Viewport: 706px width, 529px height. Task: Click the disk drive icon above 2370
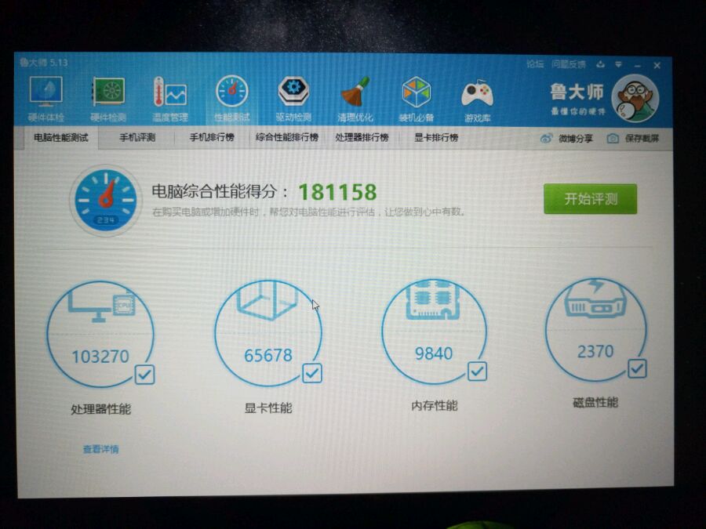pyautogui.click(x=595, y=298)
